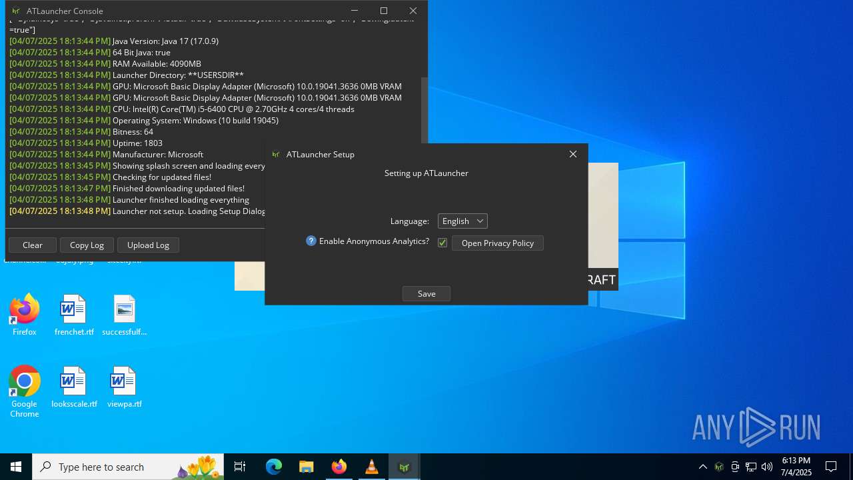The image size is (853, 480).
Task: Click the taskbar search box
Action: coord(129,467)
